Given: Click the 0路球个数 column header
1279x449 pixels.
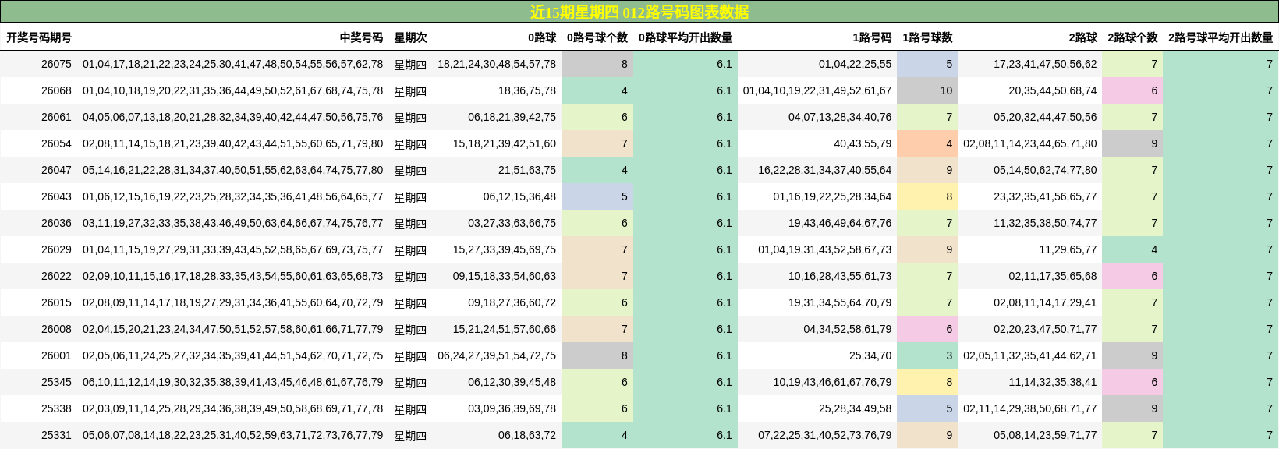Looking at the screenshot, I should click(x=597, y=37).
